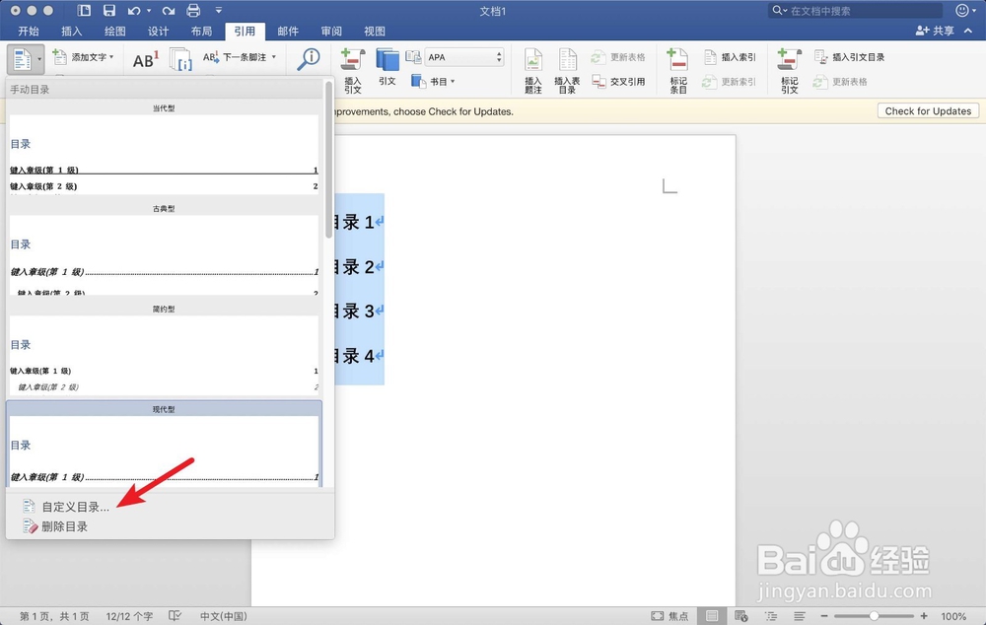
Task: Click the Undo icon in title bar
Action: (x=134, y=11)
